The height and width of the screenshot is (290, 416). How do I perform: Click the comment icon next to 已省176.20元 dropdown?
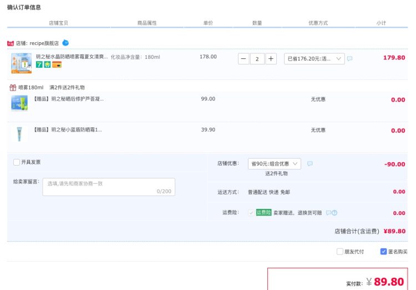(349, 58)
